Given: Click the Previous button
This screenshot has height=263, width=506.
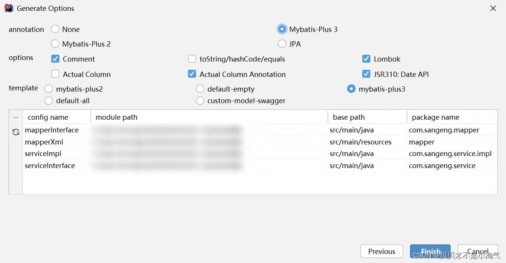Looking at the screenshot, I should 382,251.
